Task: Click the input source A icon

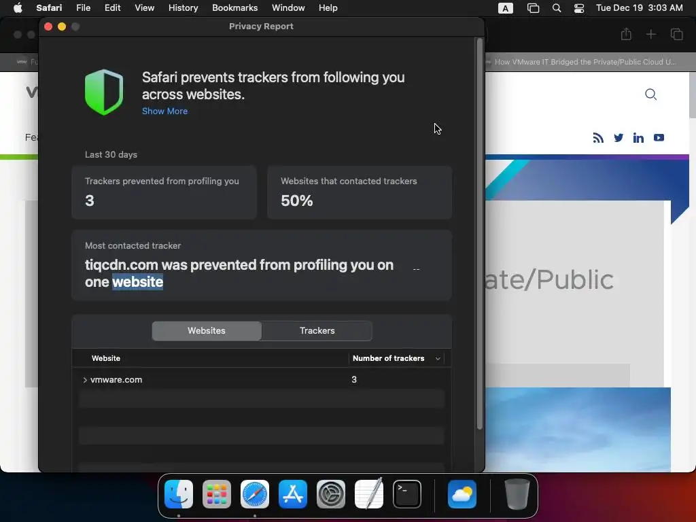Action: click(x=505, y=8)
